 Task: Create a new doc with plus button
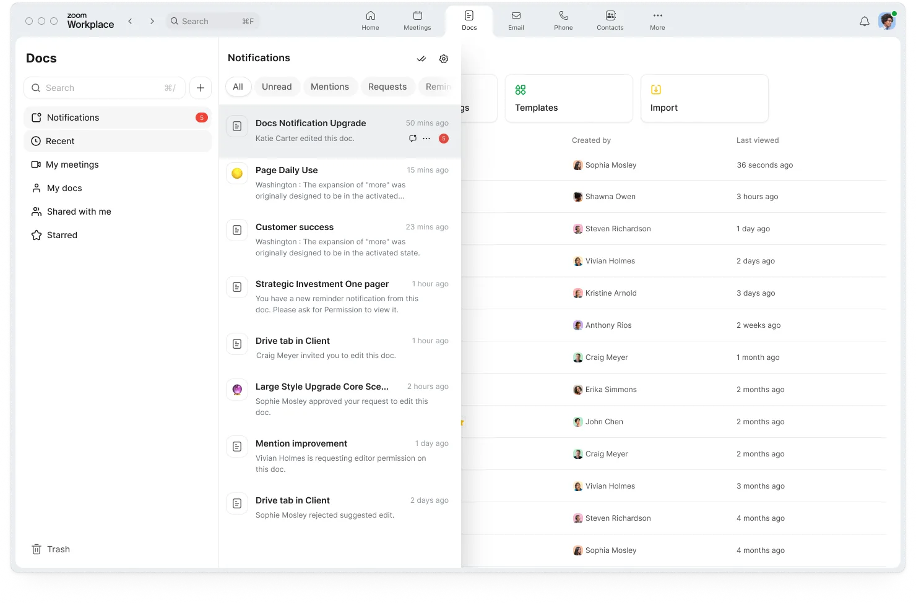[x=201, y=88]
